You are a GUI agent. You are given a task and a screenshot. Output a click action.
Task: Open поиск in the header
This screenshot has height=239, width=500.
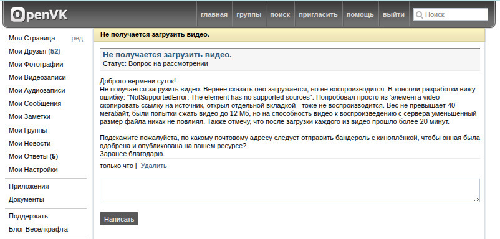[280, 14]
